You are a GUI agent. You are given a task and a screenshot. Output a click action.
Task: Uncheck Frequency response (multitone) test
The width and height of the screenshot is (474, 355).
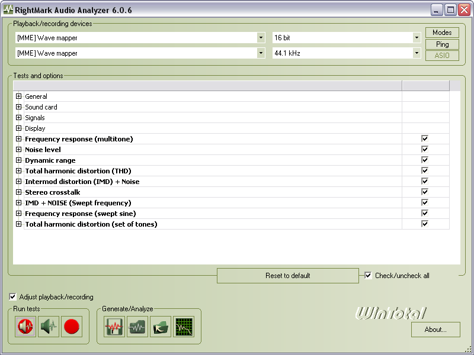pos(425,138)
